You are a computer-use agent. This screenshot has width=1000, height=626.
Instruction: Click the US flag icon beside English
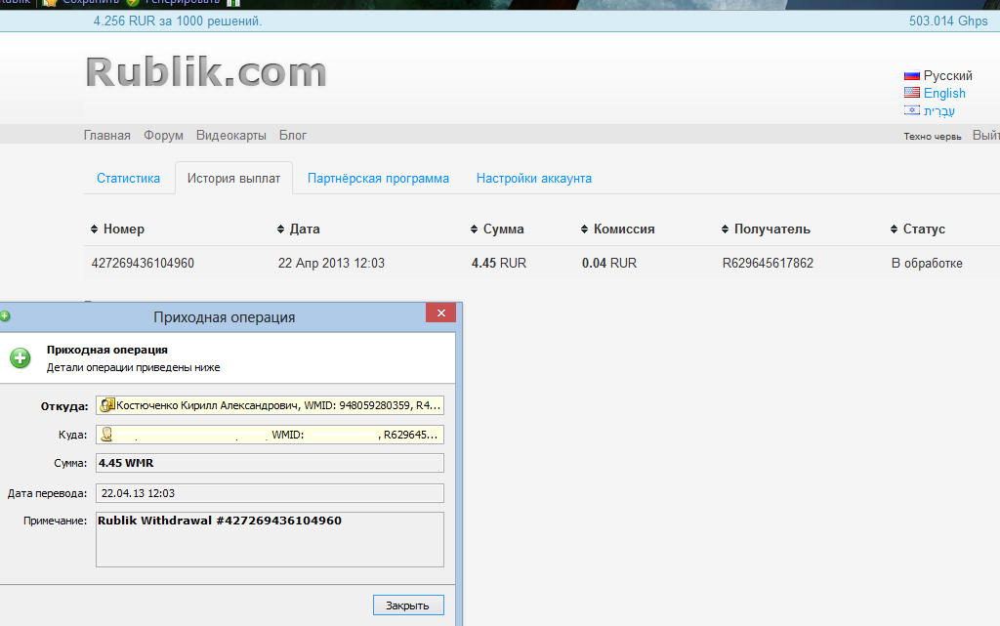coord(911,93)
